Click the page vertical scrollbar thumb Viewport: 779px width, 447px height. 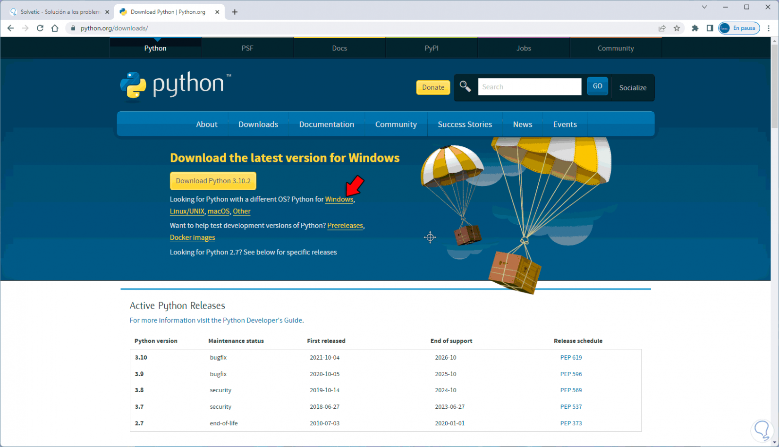point(775,86)
